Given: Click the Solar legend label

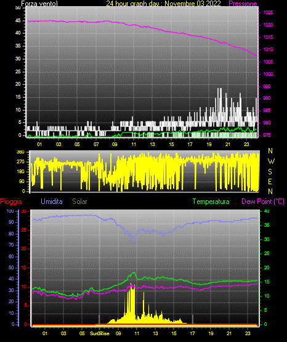Looking at the screenshot, I should tap(79, 202).
